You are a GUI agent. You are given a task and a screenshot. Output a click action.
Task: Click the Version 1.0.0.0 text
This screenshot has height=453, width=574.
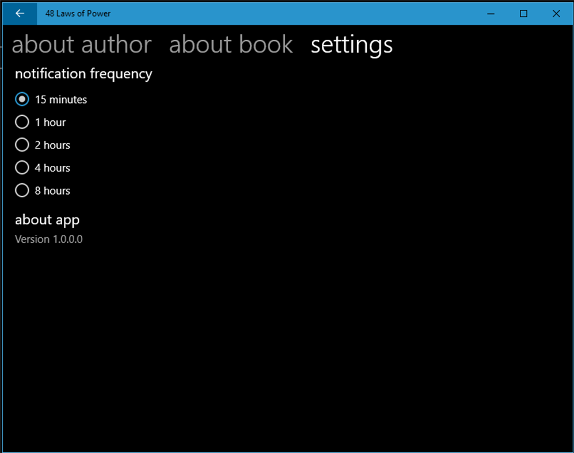[x=48, y=239]
